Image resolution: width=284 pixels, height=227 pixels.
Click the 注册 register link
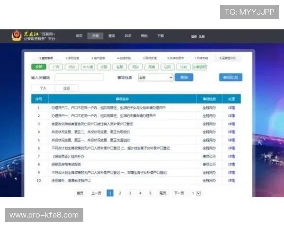(202, 36)
